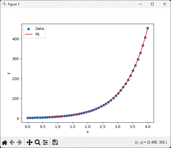Click x-axis tick label 3.0

(117, 127)
